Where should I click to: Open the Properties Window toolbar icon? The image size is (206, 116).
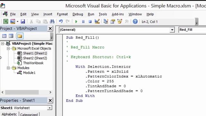113,21
